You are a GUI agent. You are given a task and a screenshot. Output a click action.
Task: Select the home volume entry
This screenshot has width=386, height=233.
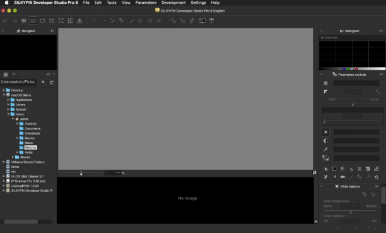15,167
